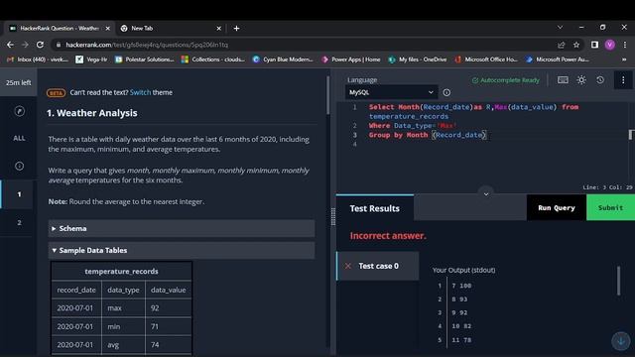The width and height of the screenshot is (635, 357).
Task: Click the browser forward arrow
Action: tap(25, 45)
